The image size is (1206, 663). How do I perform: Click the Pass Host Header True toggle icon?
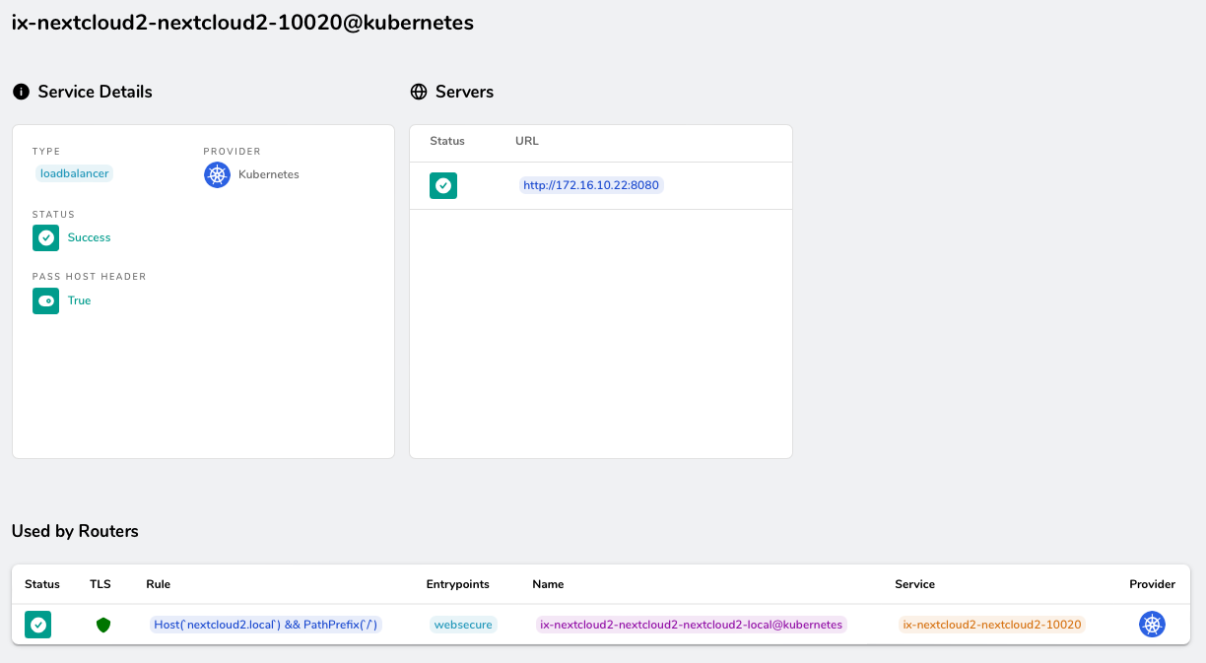45,300
